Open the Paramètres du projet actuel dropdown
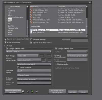Screen dimensions: 102x100 click(77, 56)
